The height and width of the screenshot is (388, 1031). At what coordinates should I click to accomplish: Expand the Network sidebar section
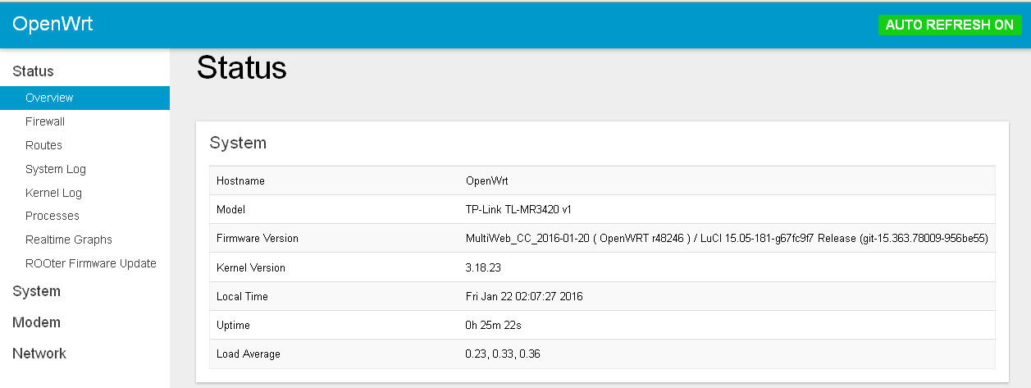pos(39,354)
